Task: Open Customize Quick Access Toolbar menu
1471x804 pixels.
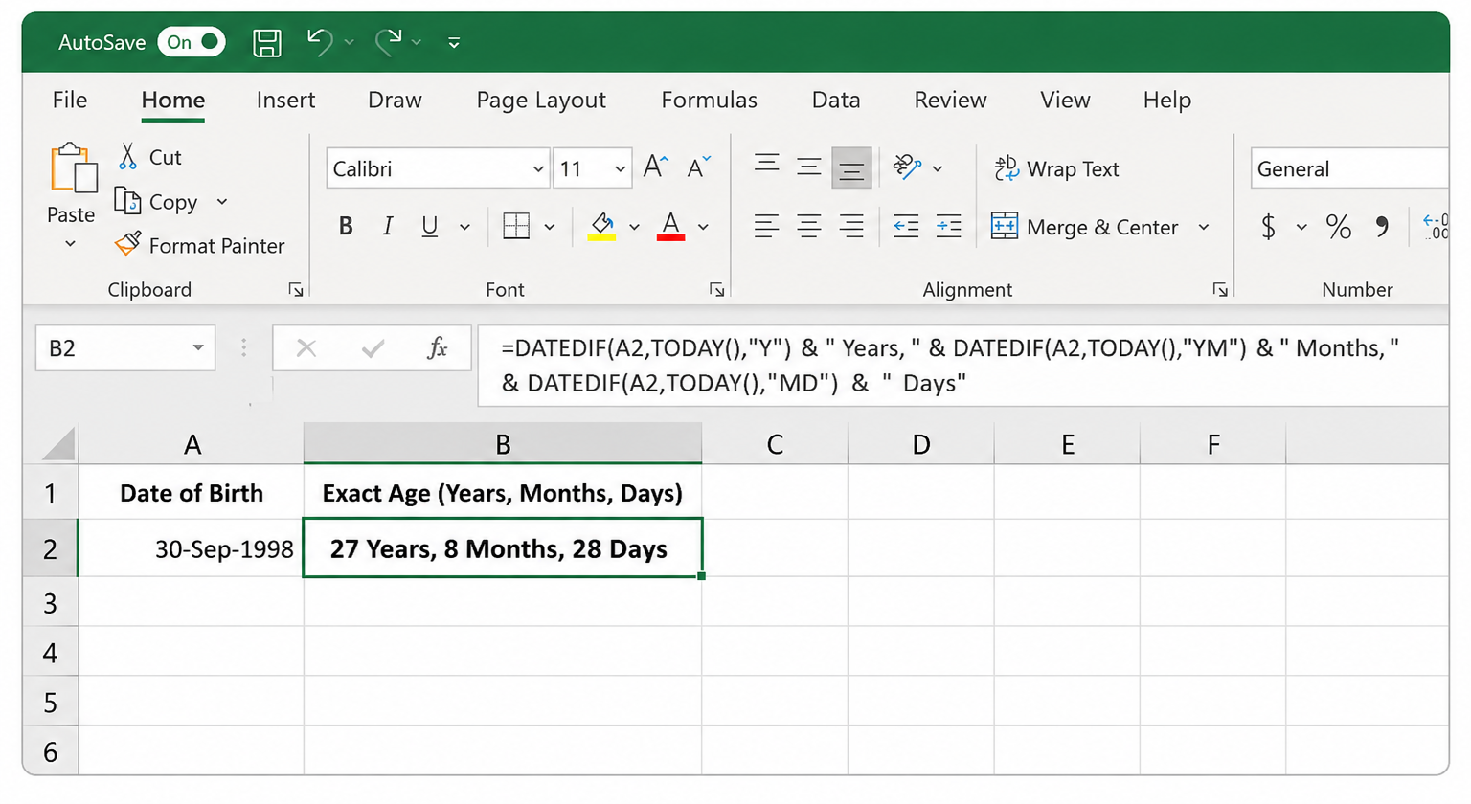Action: pos(454,42)
